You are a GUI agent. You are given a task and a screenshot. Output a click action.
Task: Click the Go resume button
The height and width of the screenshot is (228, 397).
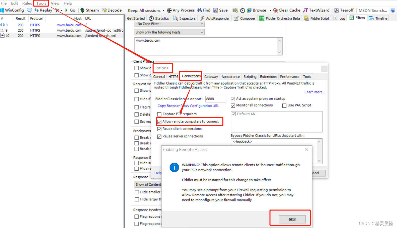click(x=70, y=10)
